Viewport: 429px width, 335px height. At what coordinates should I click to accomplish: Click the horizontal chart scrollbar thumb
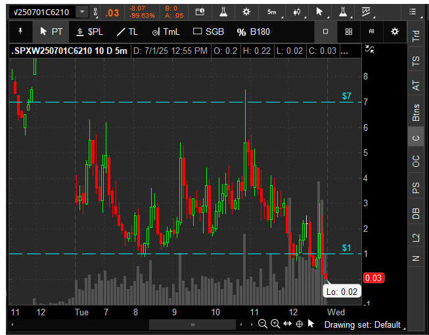pyautogui.click(x=192, y=324)
